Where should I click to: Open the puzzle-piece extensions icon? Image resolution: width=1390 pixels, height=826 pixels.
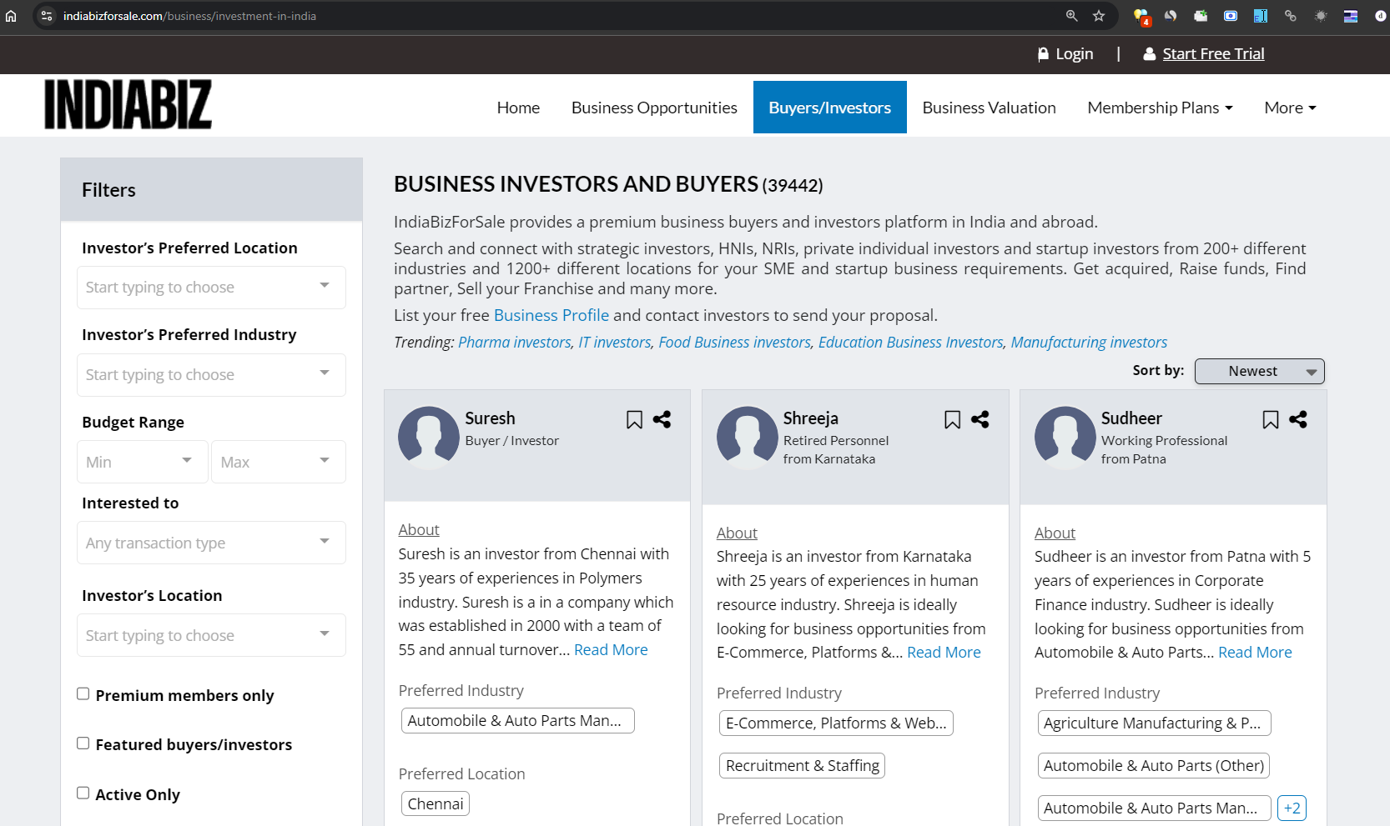coord(1201,16)
